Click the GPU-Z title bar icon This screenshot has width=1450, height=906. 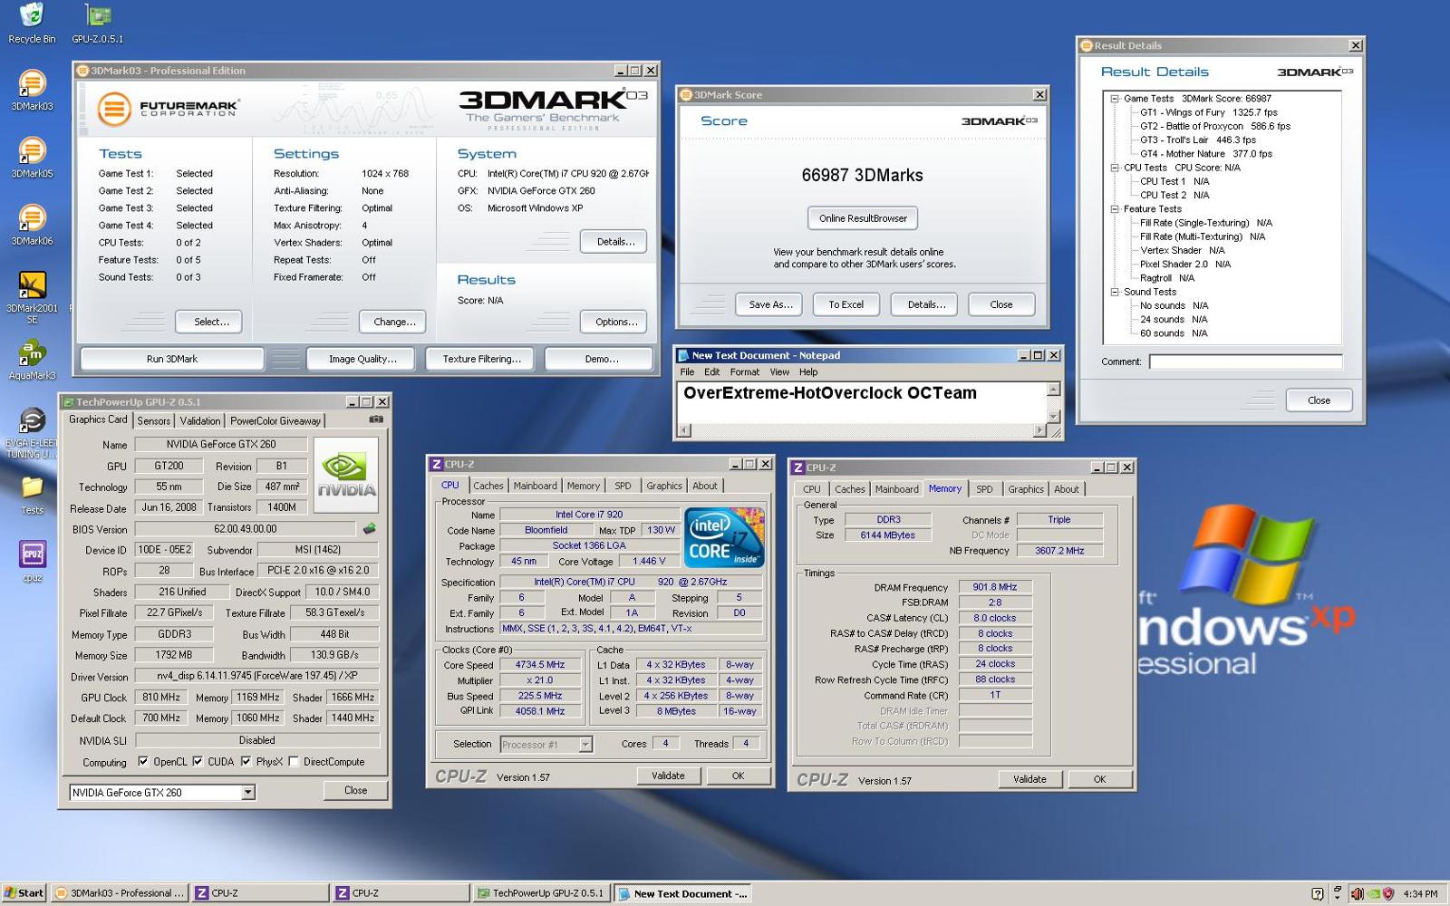(x=68, y=401)
